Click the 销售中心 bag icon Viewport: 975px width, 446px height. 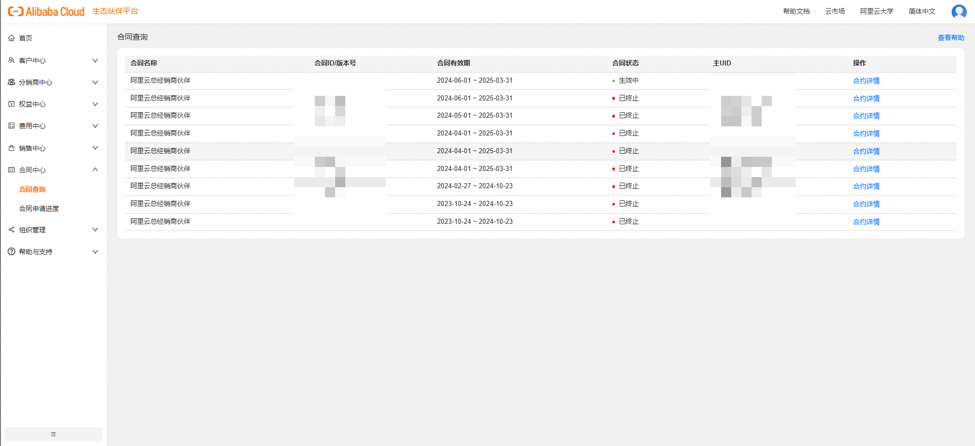12,148
